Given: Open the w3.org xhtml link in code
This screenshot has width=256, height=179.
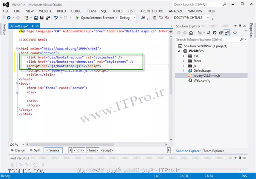Looking at the screenshot, I should pyautogui.click(x=70, y=48).
